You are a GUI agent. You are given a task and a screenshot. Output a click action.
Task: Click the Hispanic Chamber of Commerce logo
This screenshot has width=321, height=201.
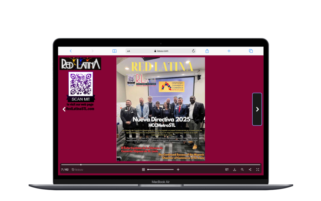pos(171,86)
